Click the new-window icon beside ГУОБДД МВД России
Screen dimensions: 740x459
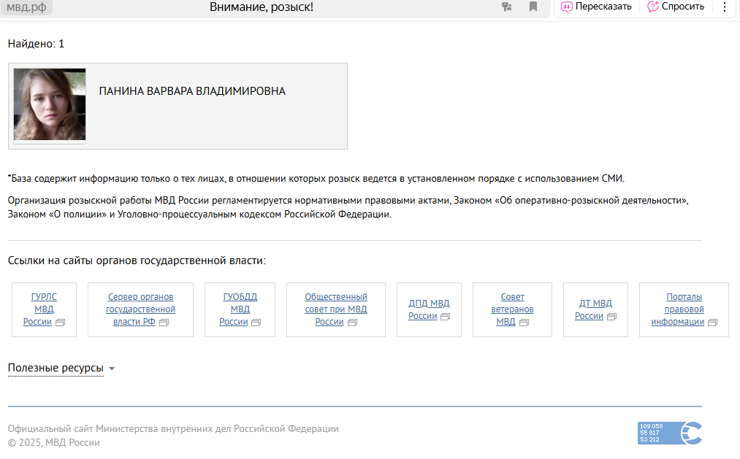pyautogui.click(x=256, y=323)
